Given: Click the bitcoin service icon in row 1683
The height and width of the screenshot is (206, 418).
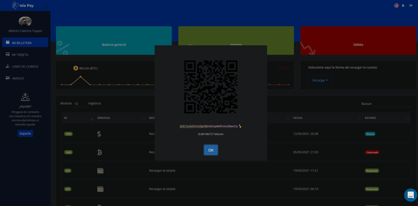Looking at the screenshot, I should coord(99,152).
